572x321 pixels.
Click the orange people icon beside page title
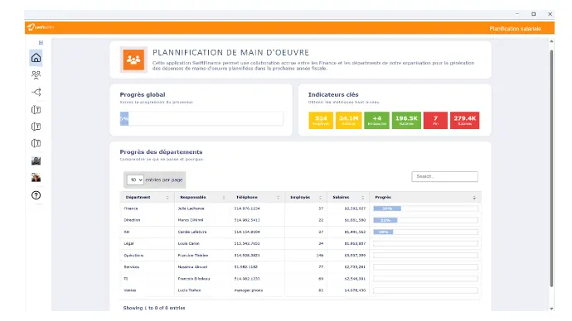pyautogui.click(x=133, y=60)
